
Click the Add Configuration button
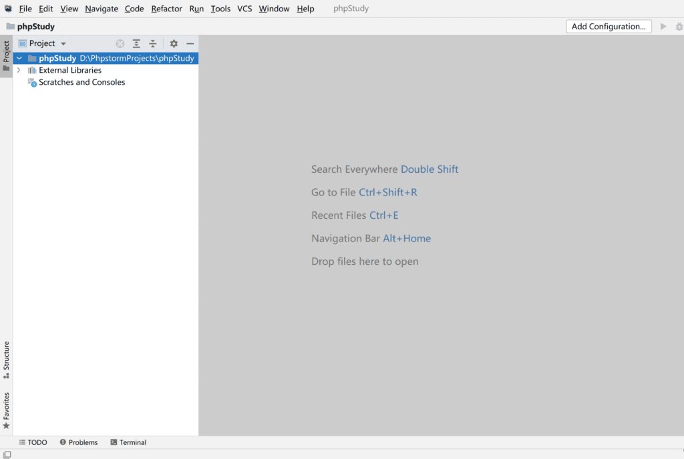(609, 27)
